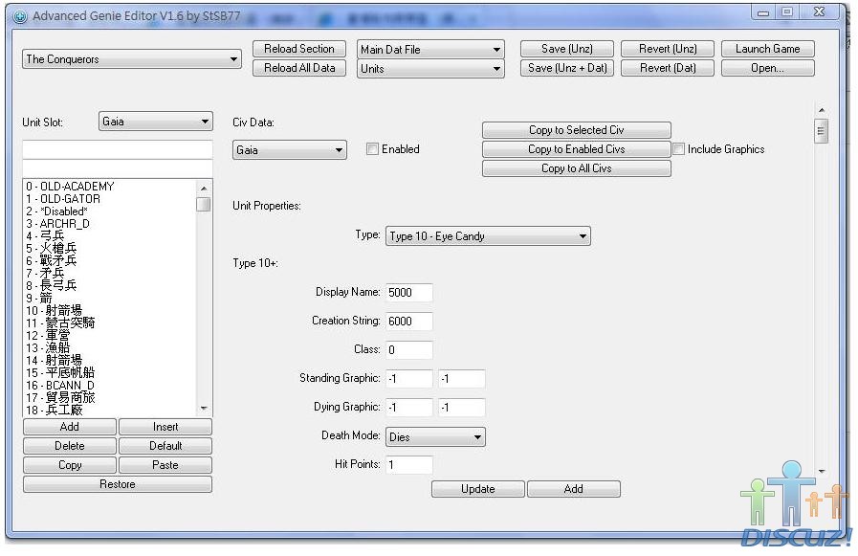Image resolution: width=858 pixels, height=556 pixels.
Task: Click the Save (Unz) button
Action: pos(567,49)
